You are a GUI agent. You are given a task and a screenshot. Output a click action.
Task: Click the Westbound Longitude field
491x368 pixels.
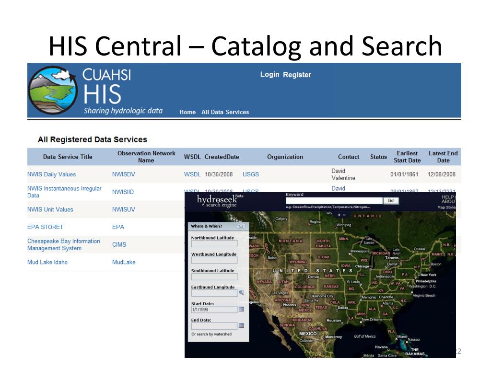(x=214, y=260)
